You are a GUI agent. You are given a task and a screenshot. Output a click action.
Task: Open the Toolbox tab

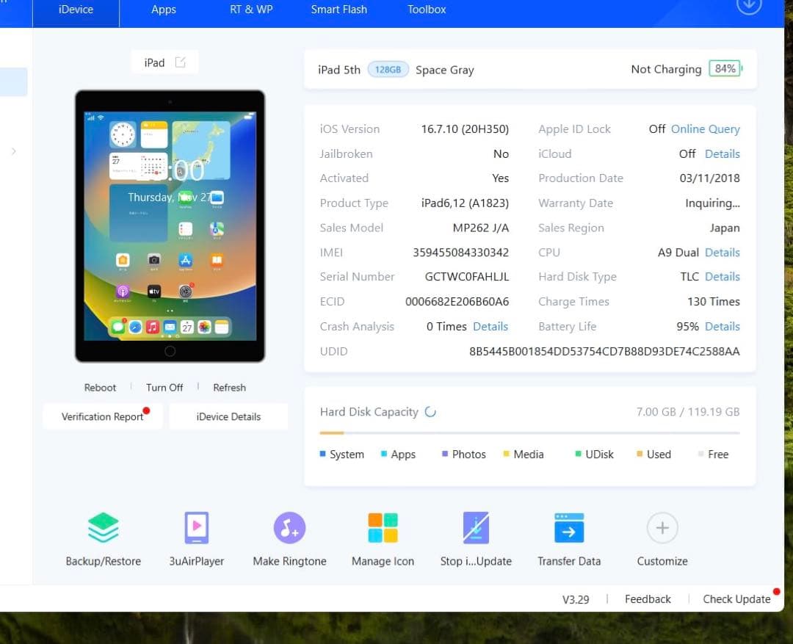coord(426,10)
